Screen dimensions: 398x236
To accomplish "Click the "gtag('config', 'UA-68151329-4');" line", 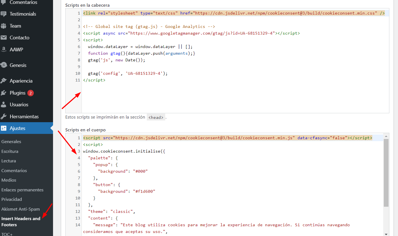I will [128, 73].
